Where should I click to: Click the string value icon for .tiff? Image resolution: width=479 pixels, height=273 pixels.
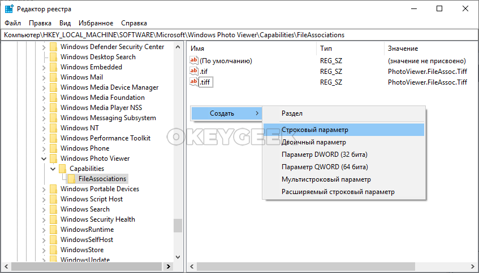click(195, 82)
